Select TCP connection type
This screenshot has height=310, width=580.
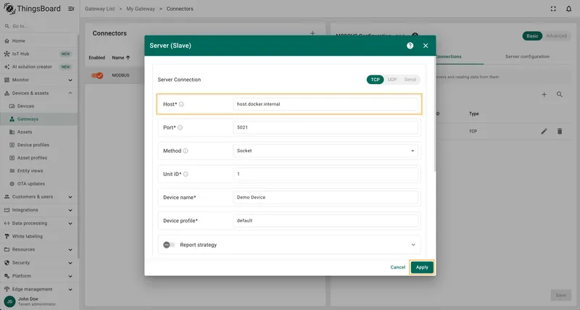tap(375, 80)
